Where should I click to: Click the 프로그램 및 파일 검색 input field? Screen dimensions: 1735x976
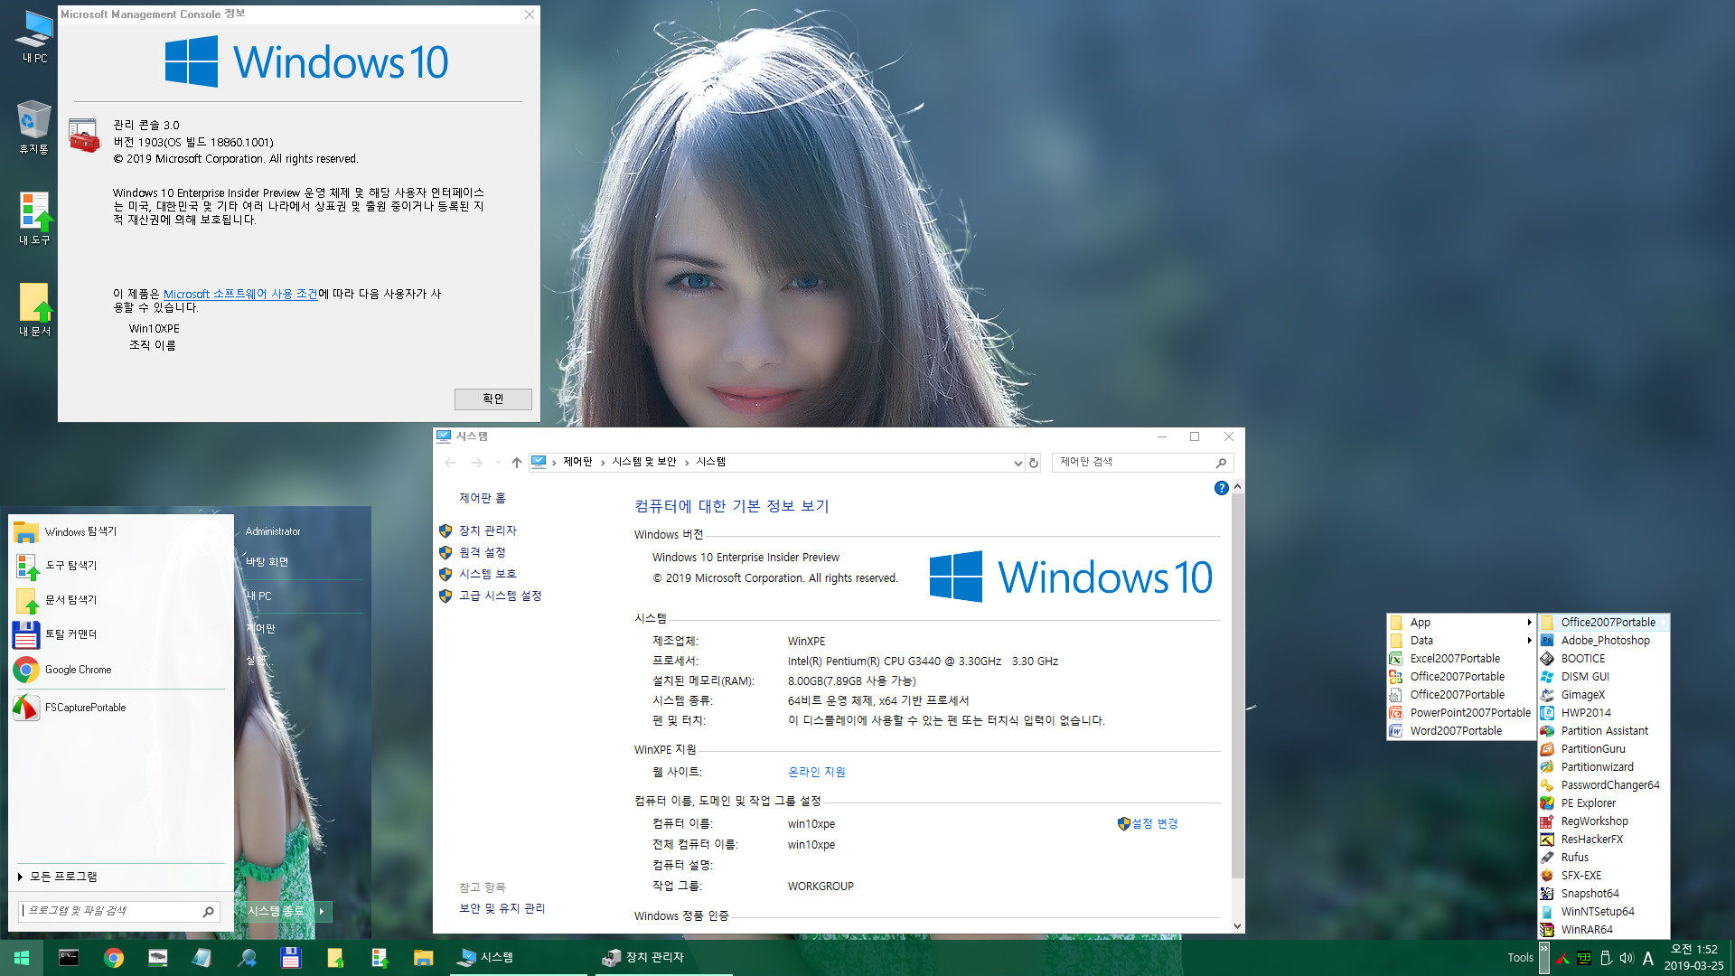coord(110,911)
